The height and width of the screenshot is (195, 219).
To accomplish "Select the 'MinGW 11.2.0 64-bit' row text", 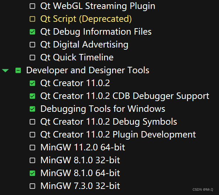I will pyautogui.click(x=83, y=147).
